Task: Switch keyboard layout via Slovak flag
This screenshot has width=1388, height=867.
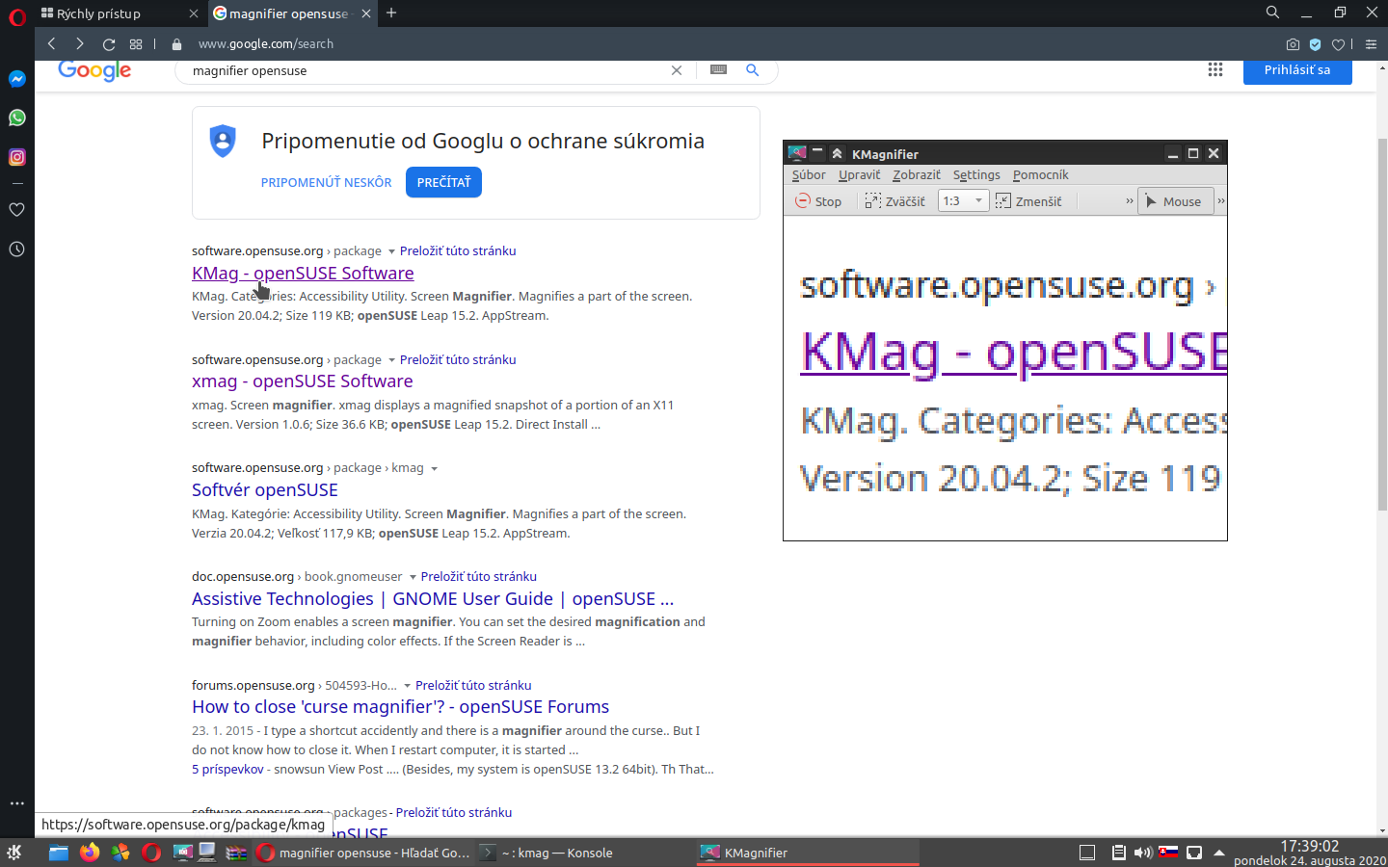Action: tap(1168, 852)
